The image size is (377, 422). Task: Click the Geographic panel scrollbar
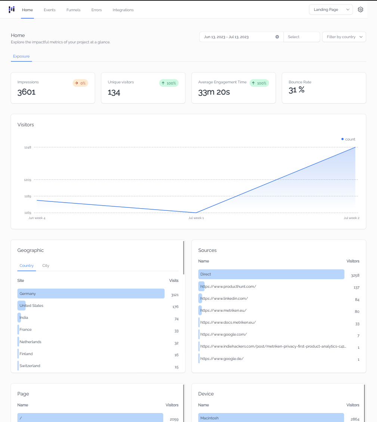(x=183, y=254)
